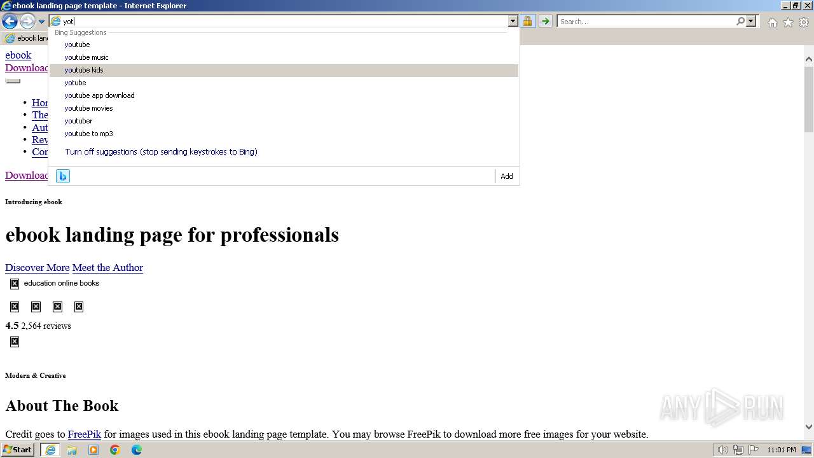Click the Meet the Author link

(107, 268)
